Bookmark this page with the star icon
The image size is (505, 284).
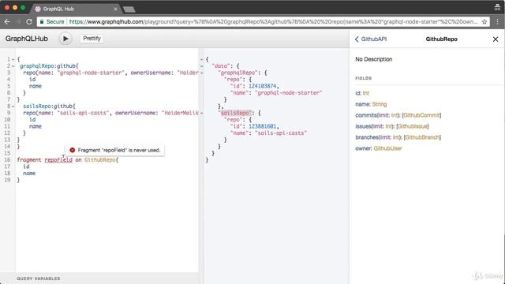coord(484,22)
